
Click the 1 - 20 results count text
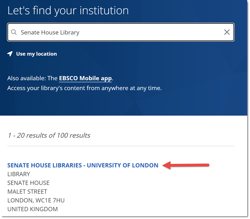[49, 135]
